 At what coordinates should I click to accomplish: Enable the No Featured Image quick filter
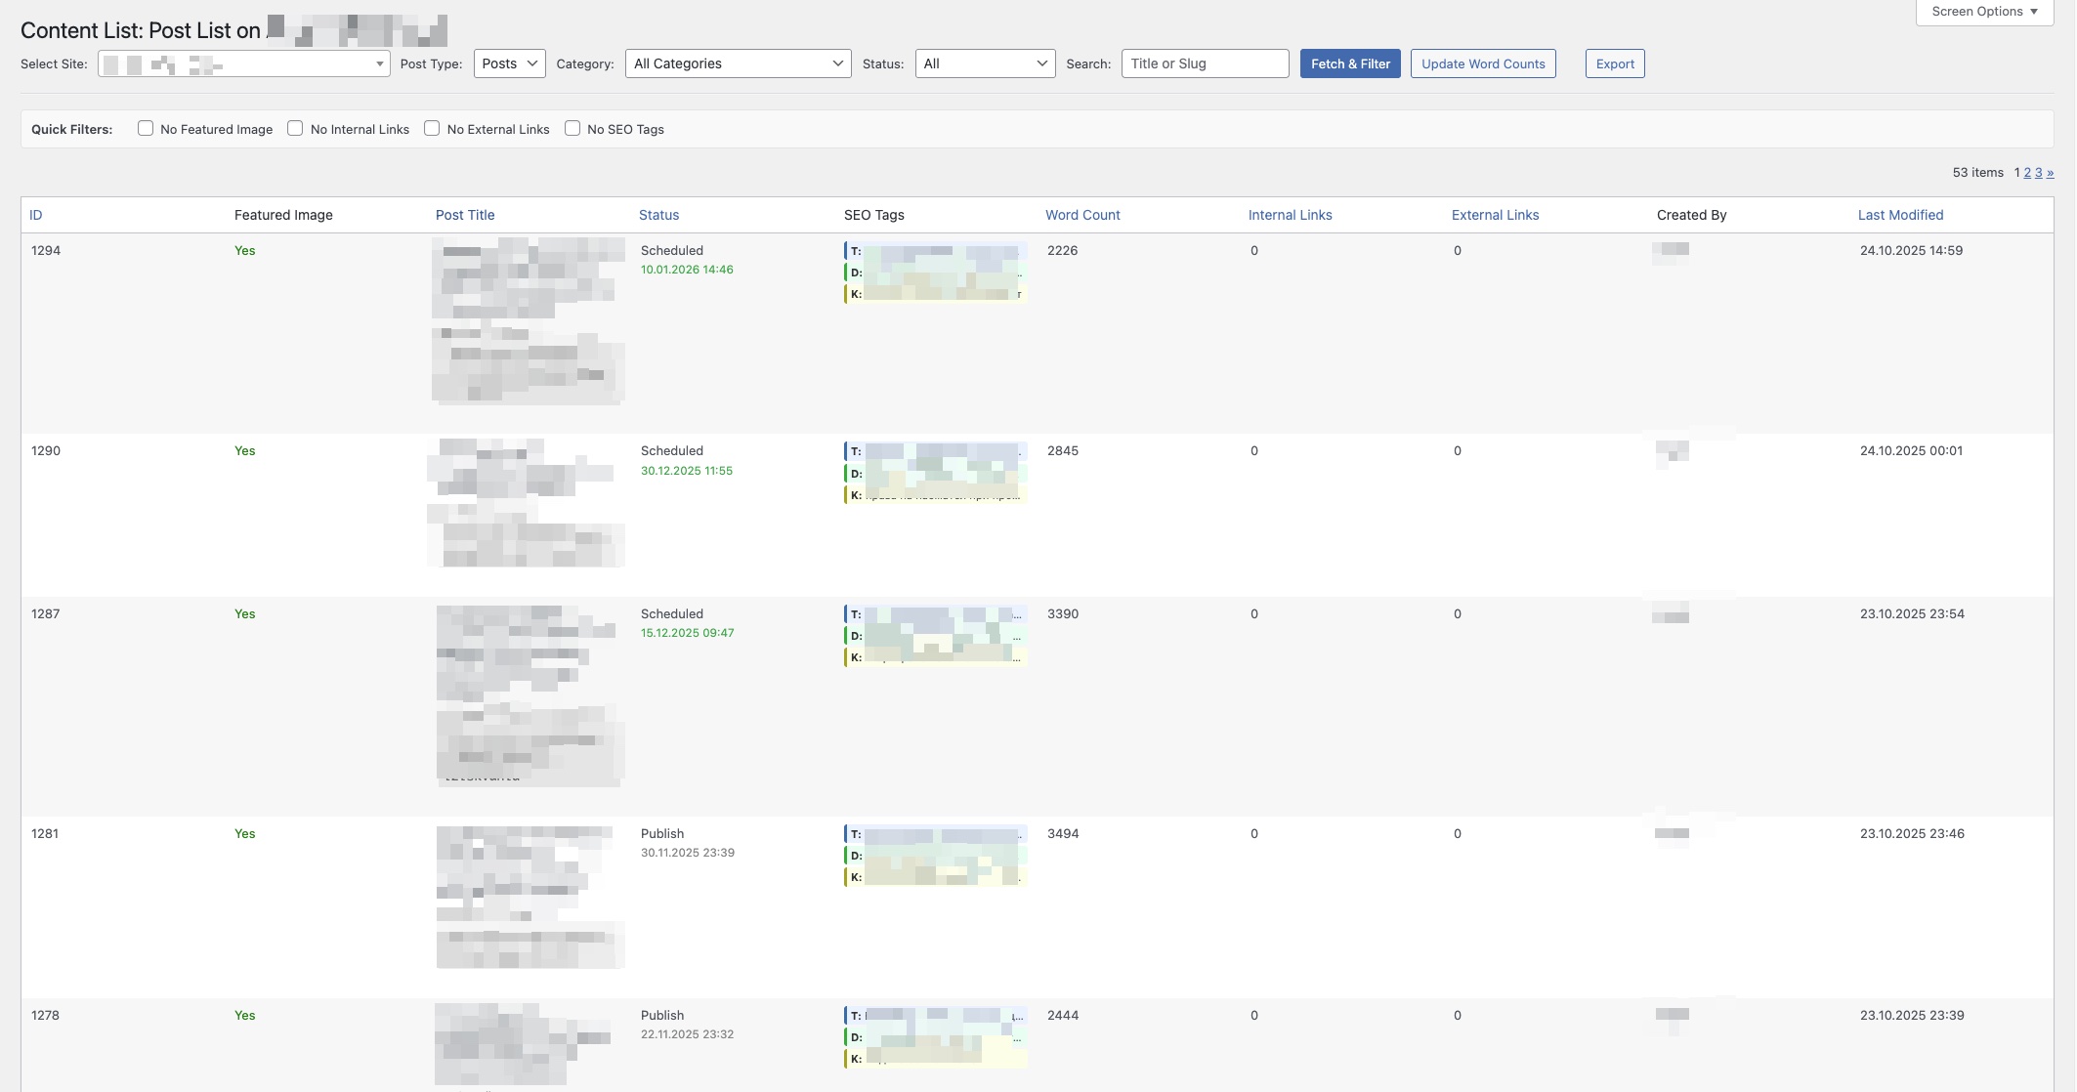[x=146, y=128]
